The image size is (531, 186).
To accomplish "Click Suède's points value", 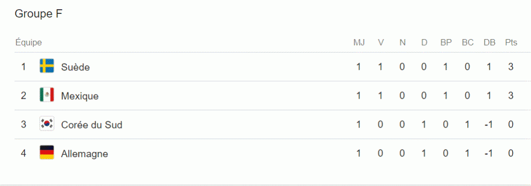I will pos(511,67).
